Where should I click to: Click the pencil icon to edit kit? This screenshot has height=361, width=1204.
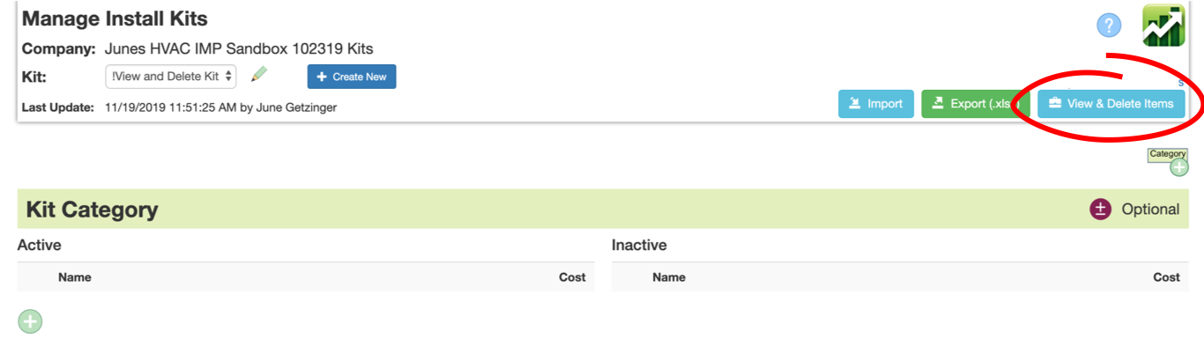point(258,76)
